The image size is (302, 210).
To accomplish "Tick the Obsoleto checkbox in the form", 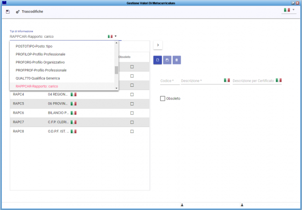I will point(162,98).
